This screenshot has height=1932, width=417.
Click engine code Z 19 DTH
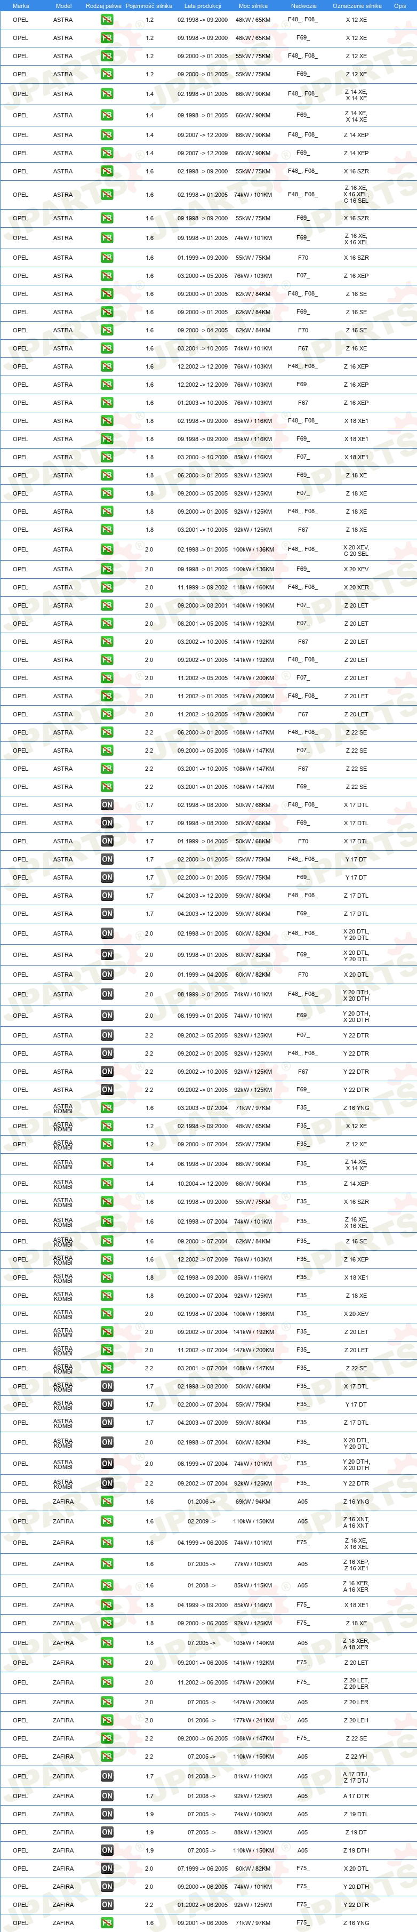pyautogui.click(x=356, y=1850)
